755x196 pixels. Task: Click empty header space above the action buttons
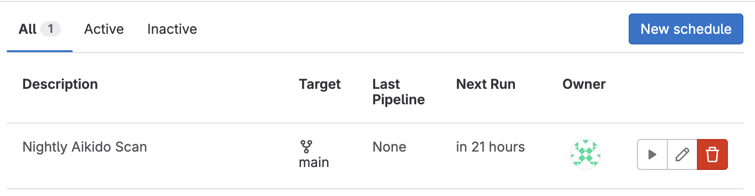pos(682,88)
